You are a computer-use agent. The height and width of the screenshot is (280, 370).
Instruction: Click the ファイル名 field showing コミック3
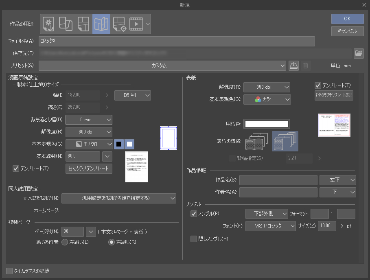(177, 41)
